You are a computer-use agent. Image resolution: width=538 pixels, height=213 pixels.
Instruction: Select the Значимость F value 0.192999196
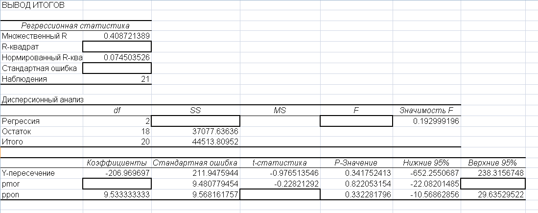(x=432, y=121)
